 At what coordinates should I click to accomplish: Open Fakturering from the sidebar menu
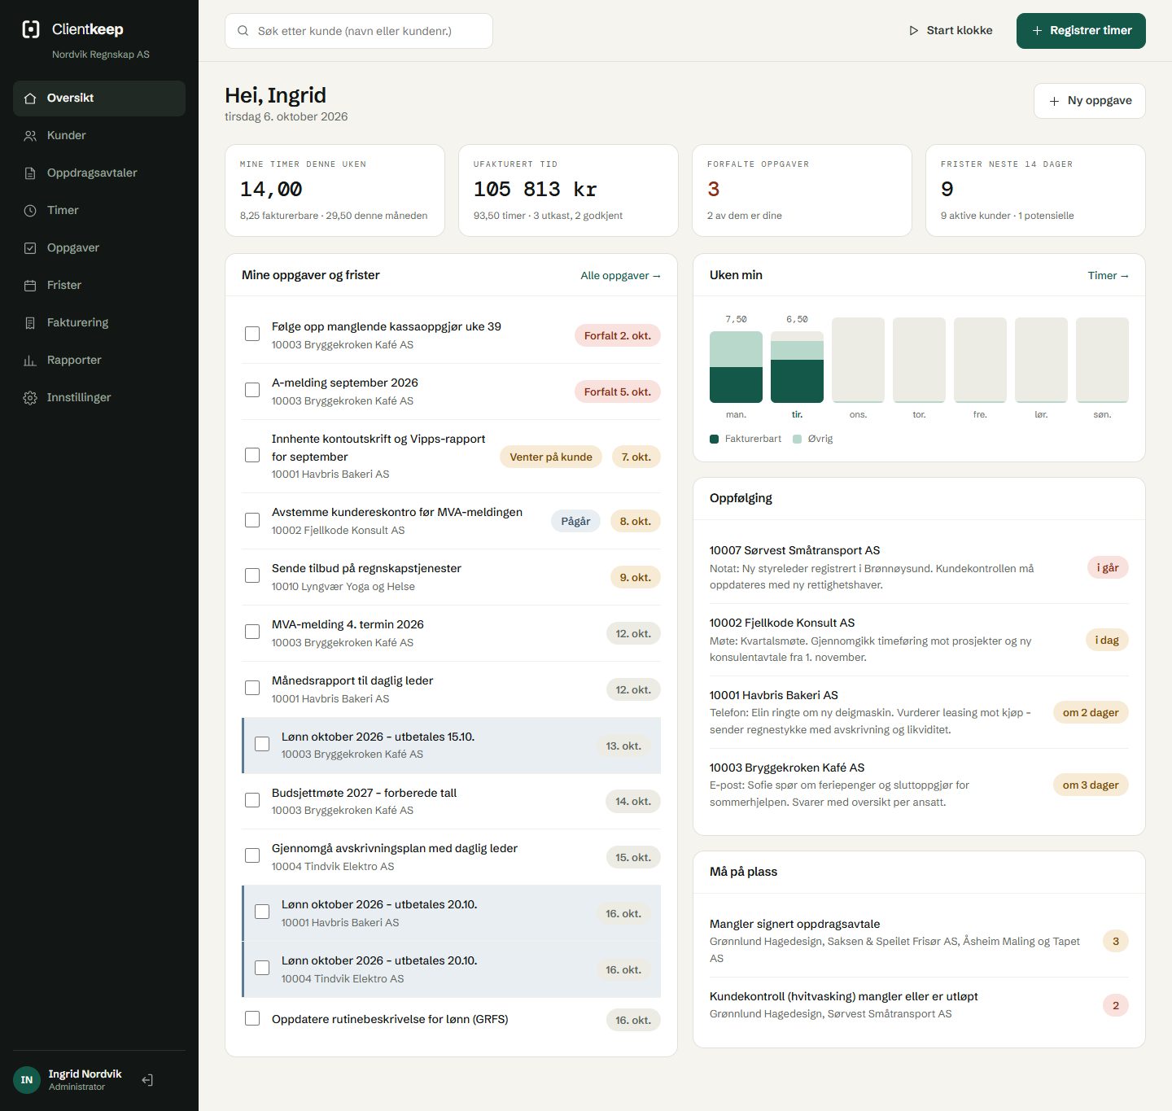click(99, 323)
